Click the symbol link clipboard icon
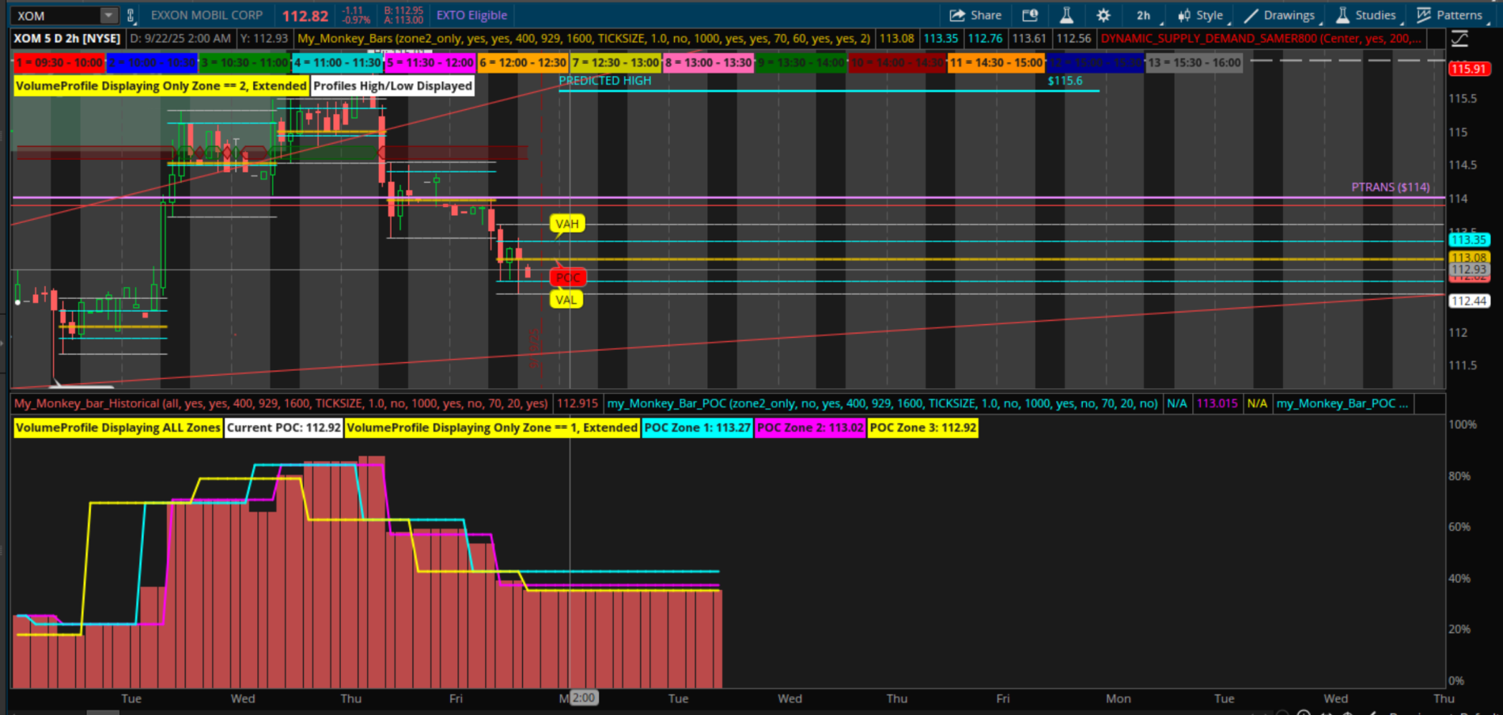Image resolution: width=1503 pixels, height=715 pixels. pyautogui.click(x=131, y=15)
